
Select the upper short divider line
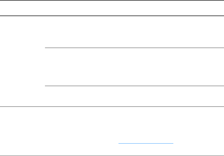tap(134, 48)
